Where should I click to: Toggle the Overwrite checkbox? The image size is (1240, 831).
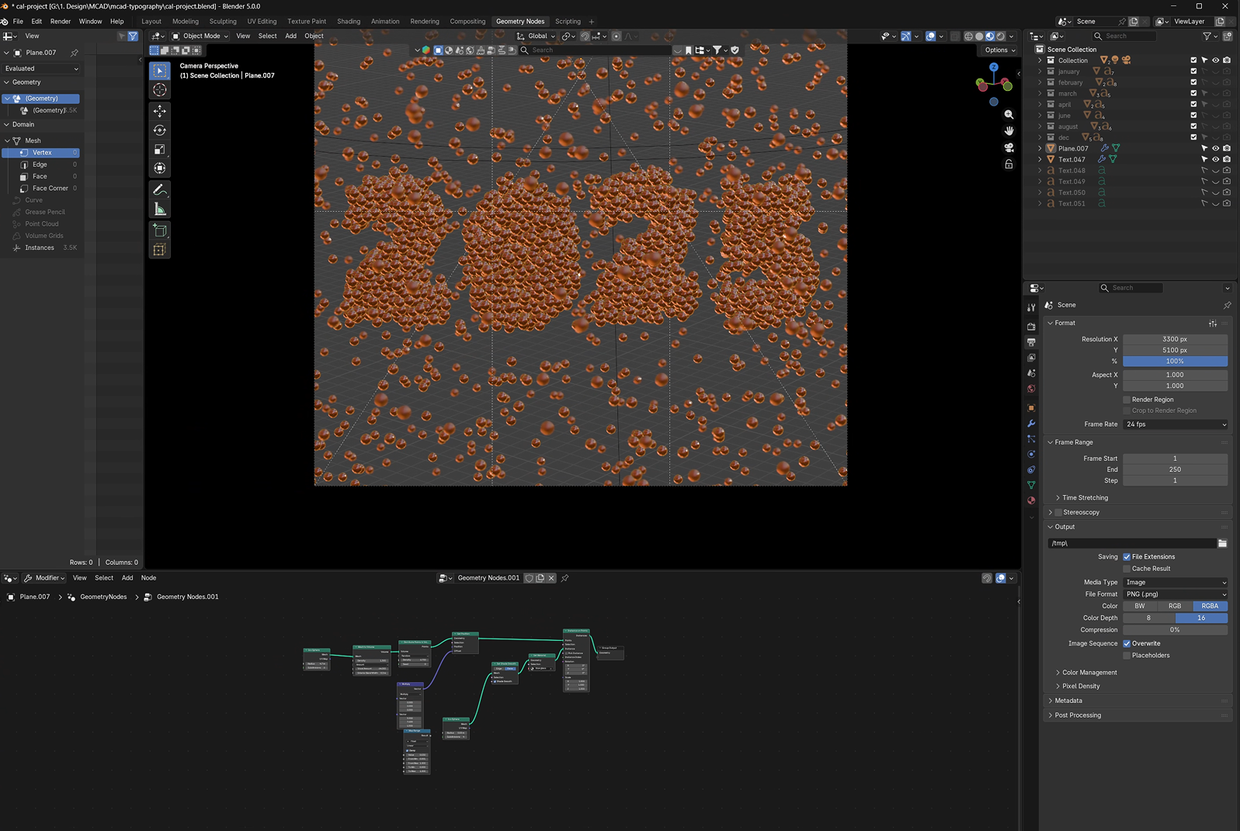(1127, 643)
